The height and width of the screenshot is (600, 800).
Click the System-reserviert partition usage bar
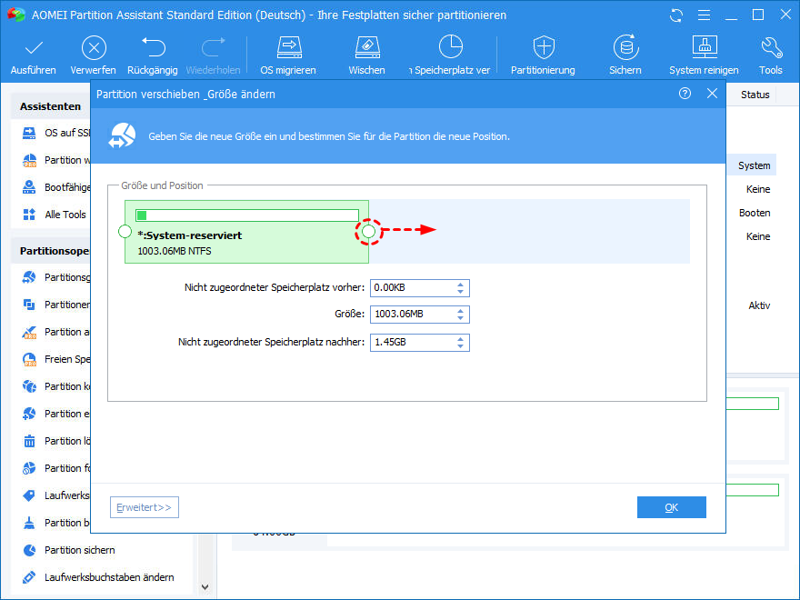point(247,215)
